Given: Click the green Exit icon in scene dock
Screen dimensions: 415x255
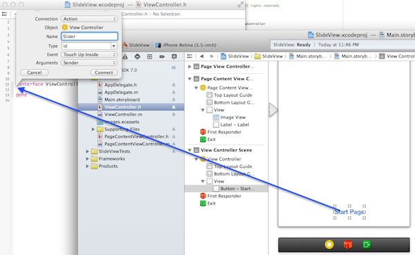Looking at the screenshot, I should [367, 245].
